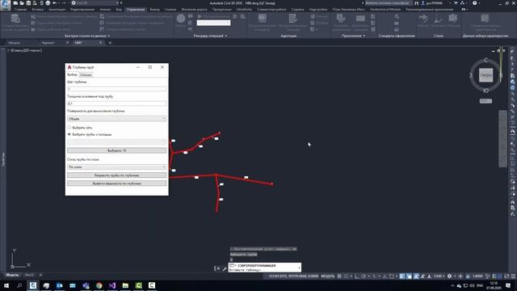
Task: Toggle polar tracking in the status bar
Action: pyautogui.click(x=364, y=276)
